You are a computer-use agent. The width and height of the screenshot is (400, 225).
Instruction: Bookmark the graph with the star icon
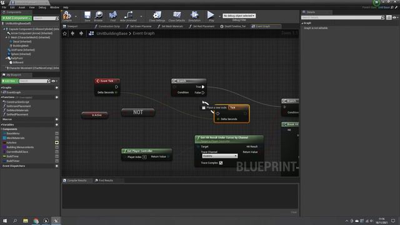pyautogui.click(x=65, y=33)
